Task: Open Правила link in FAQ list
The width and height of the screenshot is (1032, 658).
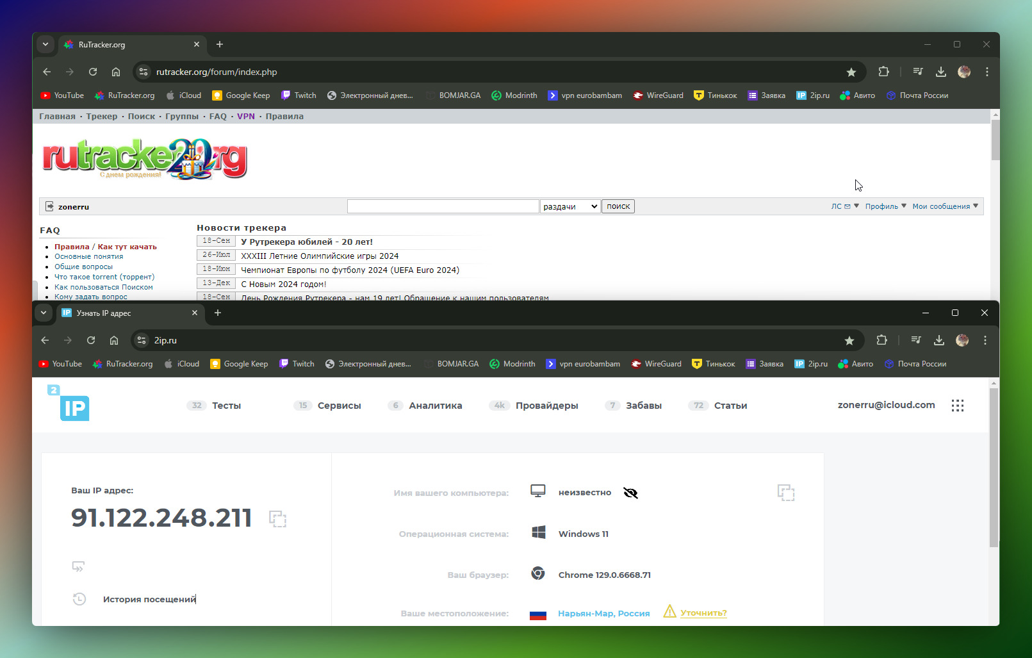Action: click(72, 247)
